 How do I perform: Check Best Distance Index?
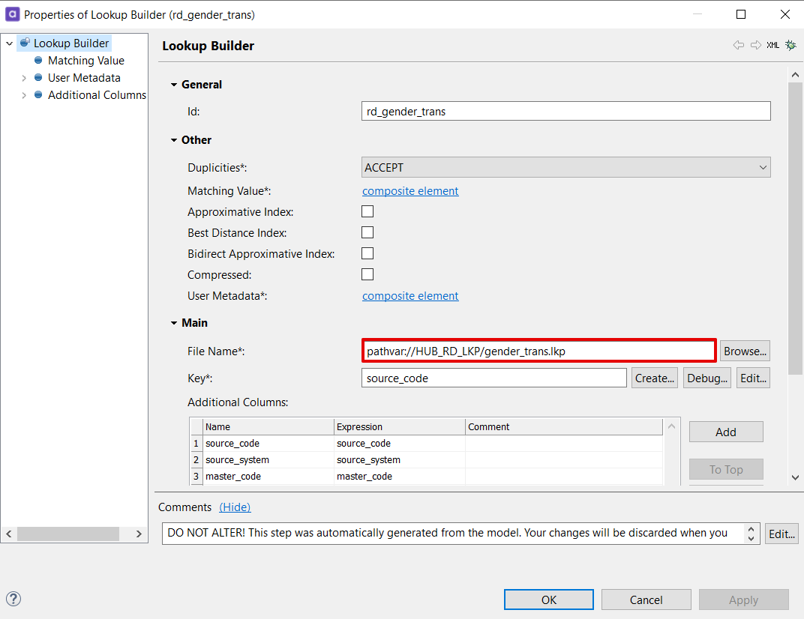point(367,232)
